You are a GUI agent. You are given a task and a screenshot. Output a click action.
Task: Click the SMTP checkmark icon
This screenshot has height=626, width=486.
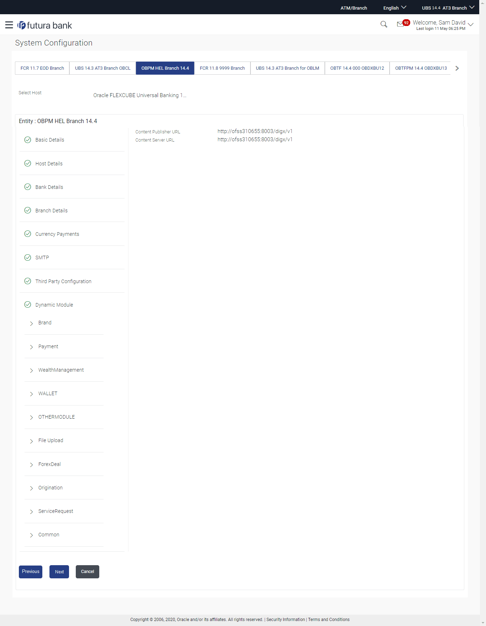point(28,258)
